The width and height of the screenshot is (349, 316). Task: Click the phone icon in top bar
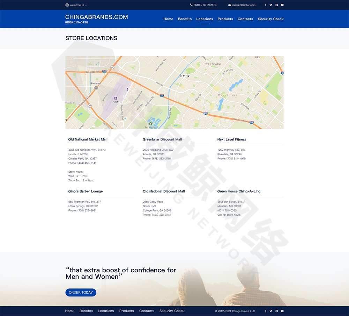(x=191, y=5)
